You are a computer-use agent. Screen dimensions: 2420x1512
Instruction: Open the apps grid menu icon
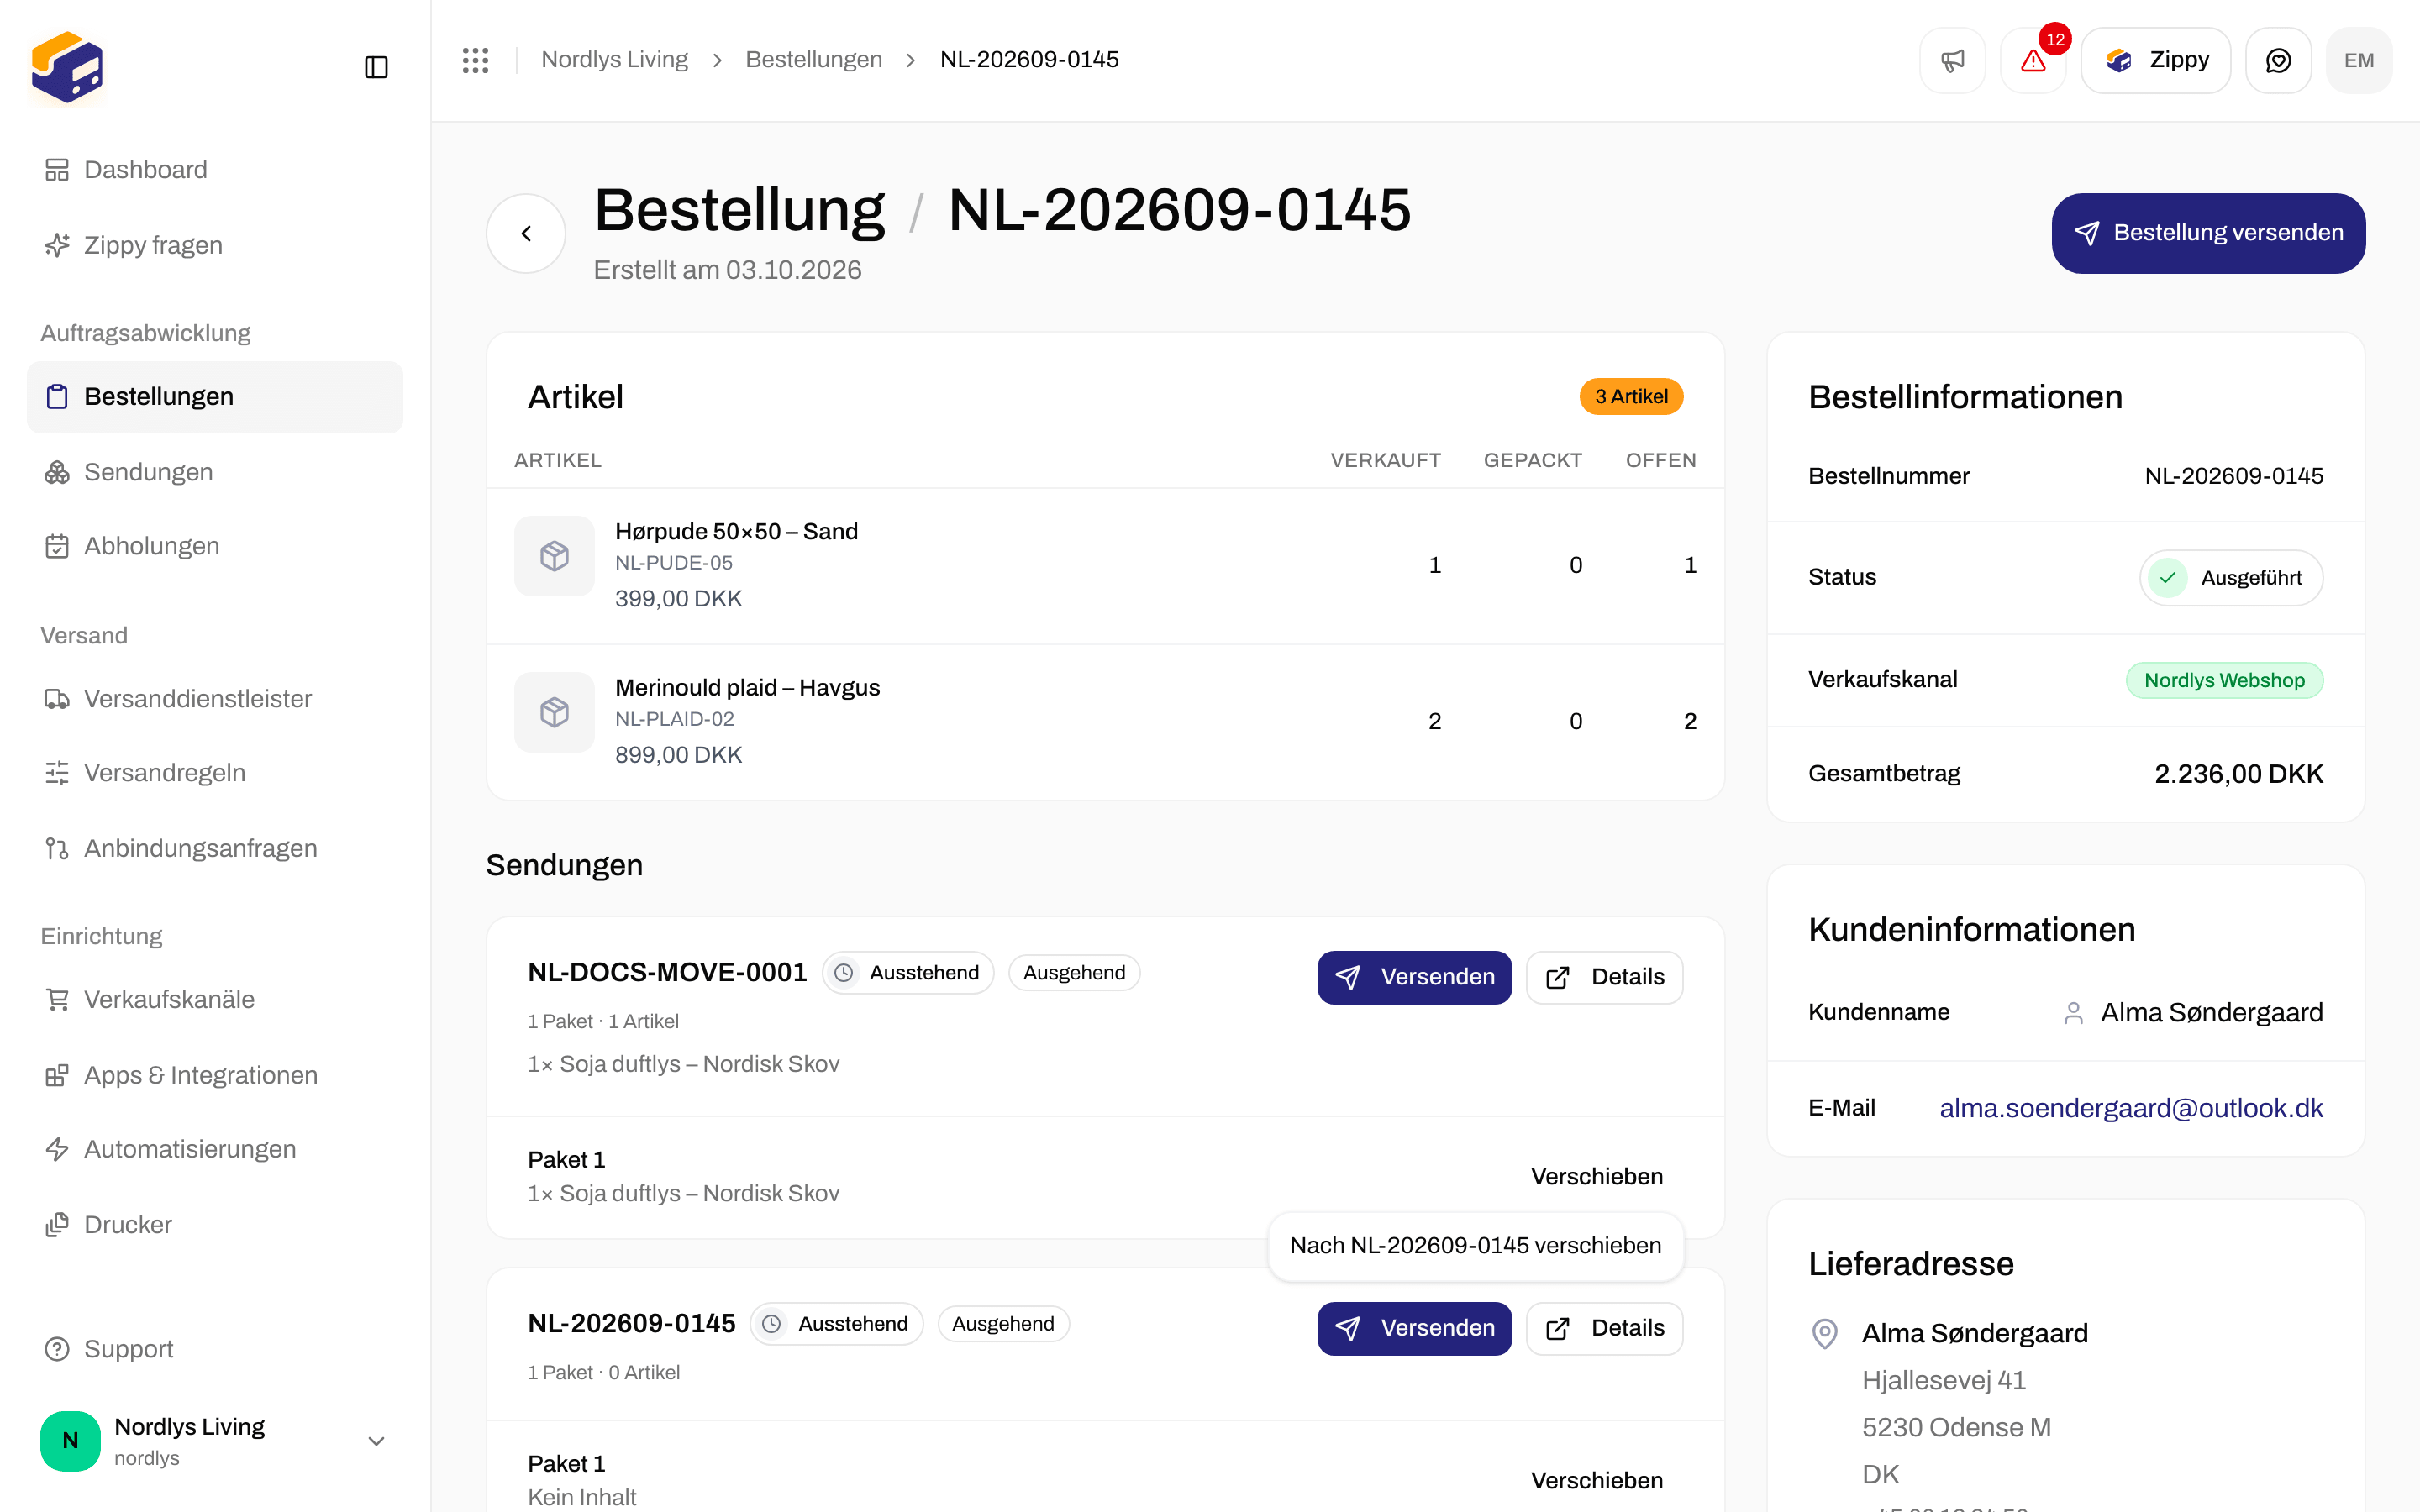pyautogui.click(x=476, y=60)
